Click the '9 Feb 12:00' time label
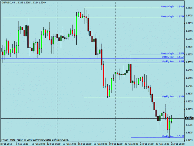This screenshot has height=146, width=194. 22,144
